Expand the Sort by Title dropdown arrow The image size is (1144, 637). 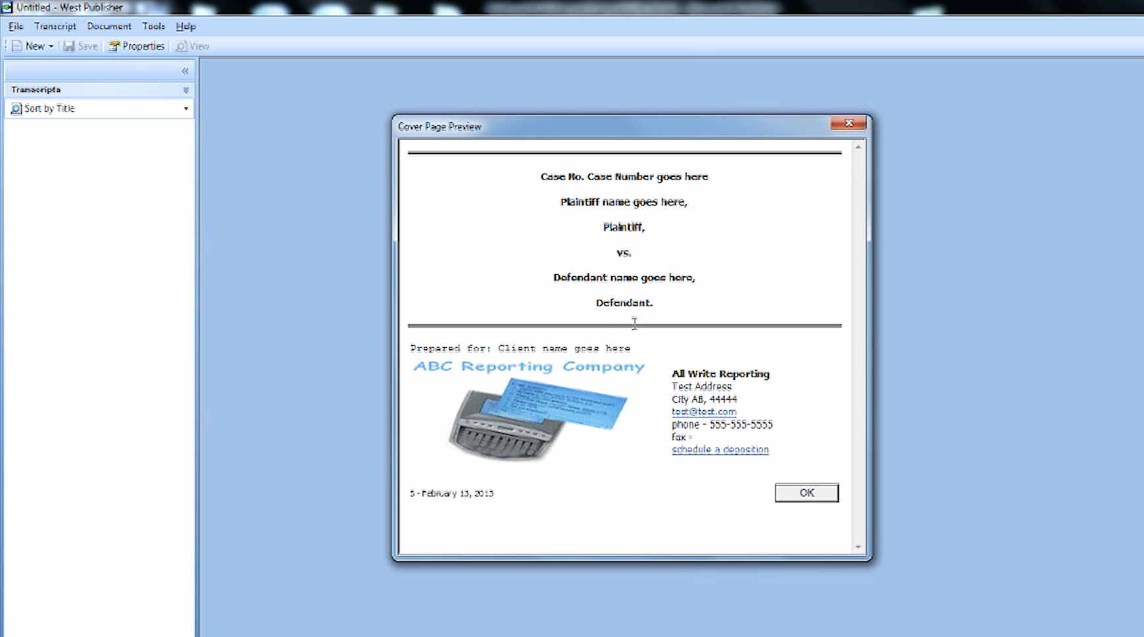point(186,108)
